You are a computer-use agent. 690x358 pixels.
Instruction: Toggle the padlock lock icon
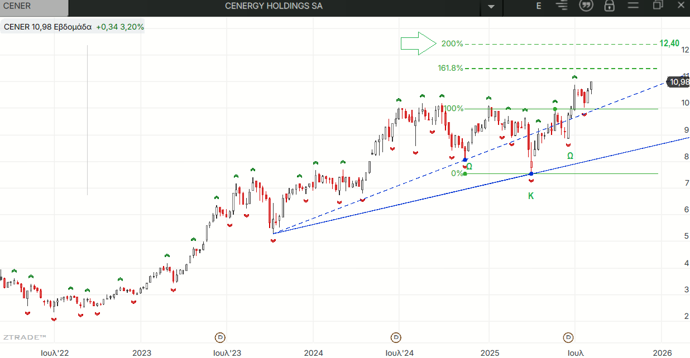point(609,6)
